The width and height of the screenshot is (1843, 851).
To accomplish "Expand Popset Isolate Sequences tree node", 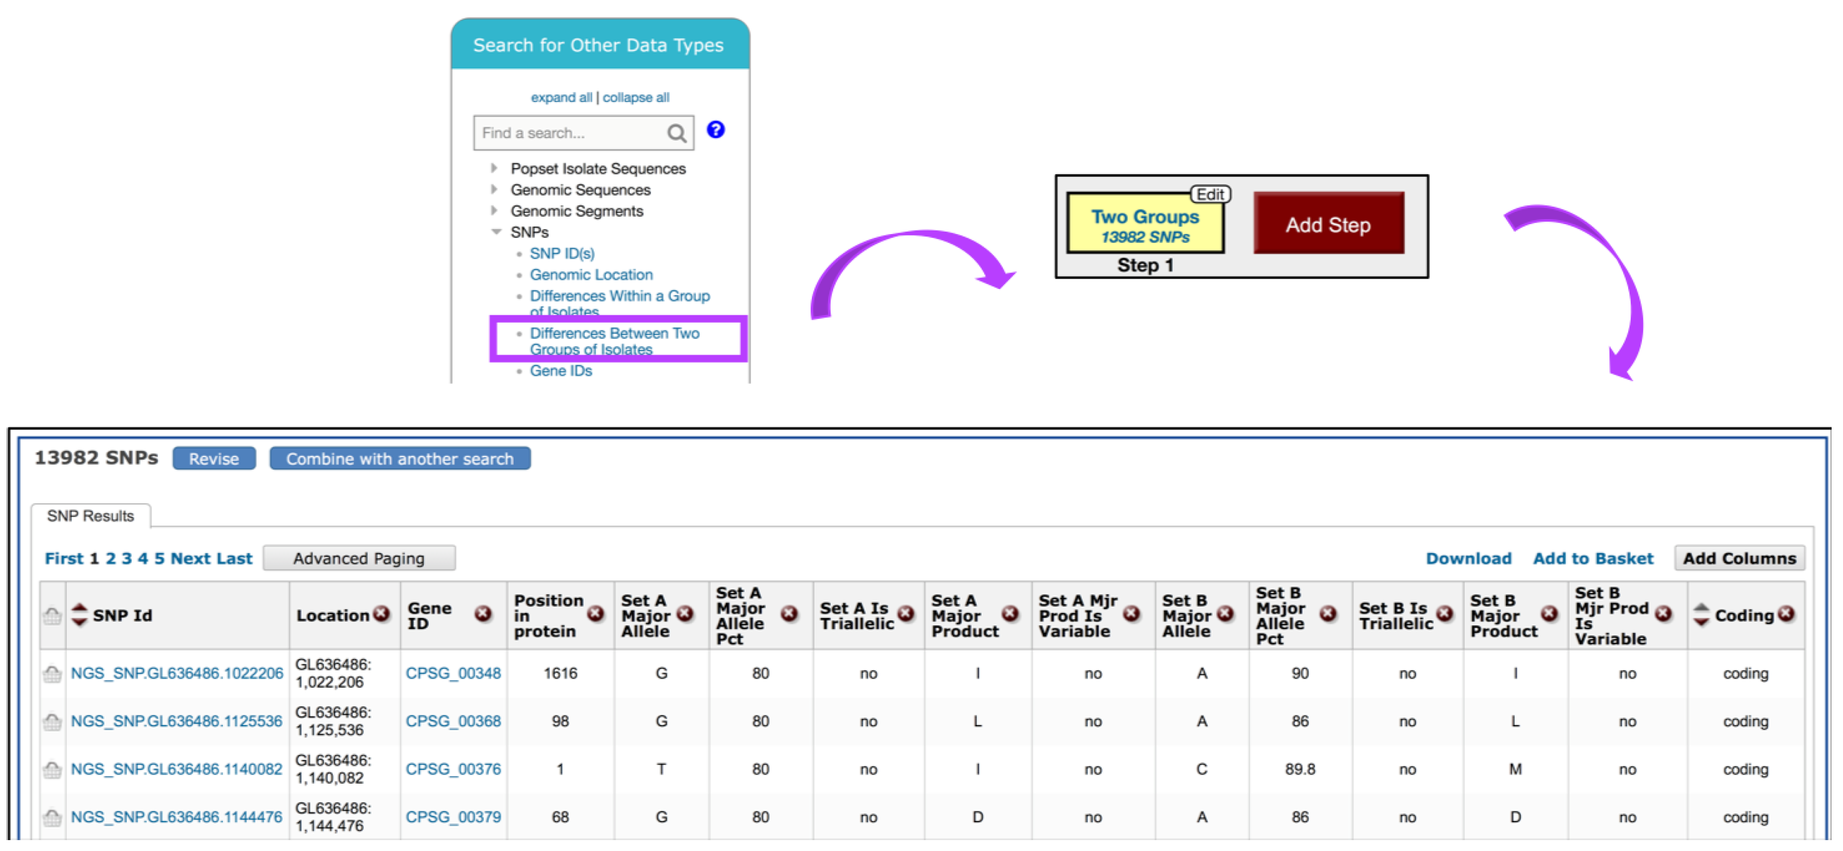I will pos(495,168).
